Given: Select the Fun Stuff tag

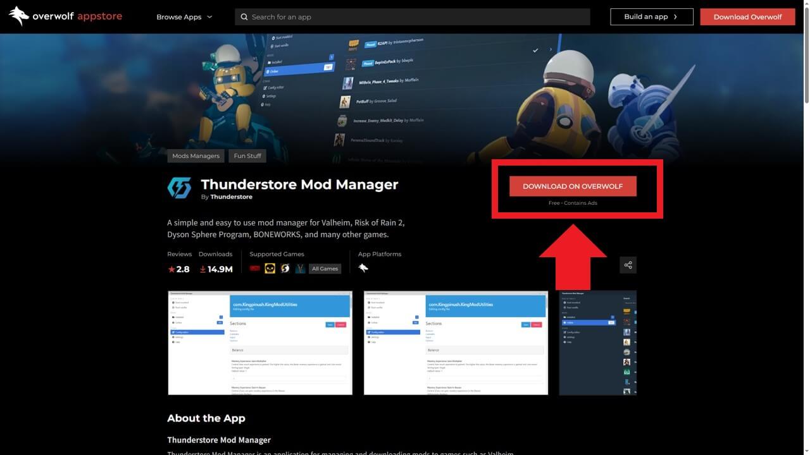Looking at the screenshot, I should click(247, 155).
